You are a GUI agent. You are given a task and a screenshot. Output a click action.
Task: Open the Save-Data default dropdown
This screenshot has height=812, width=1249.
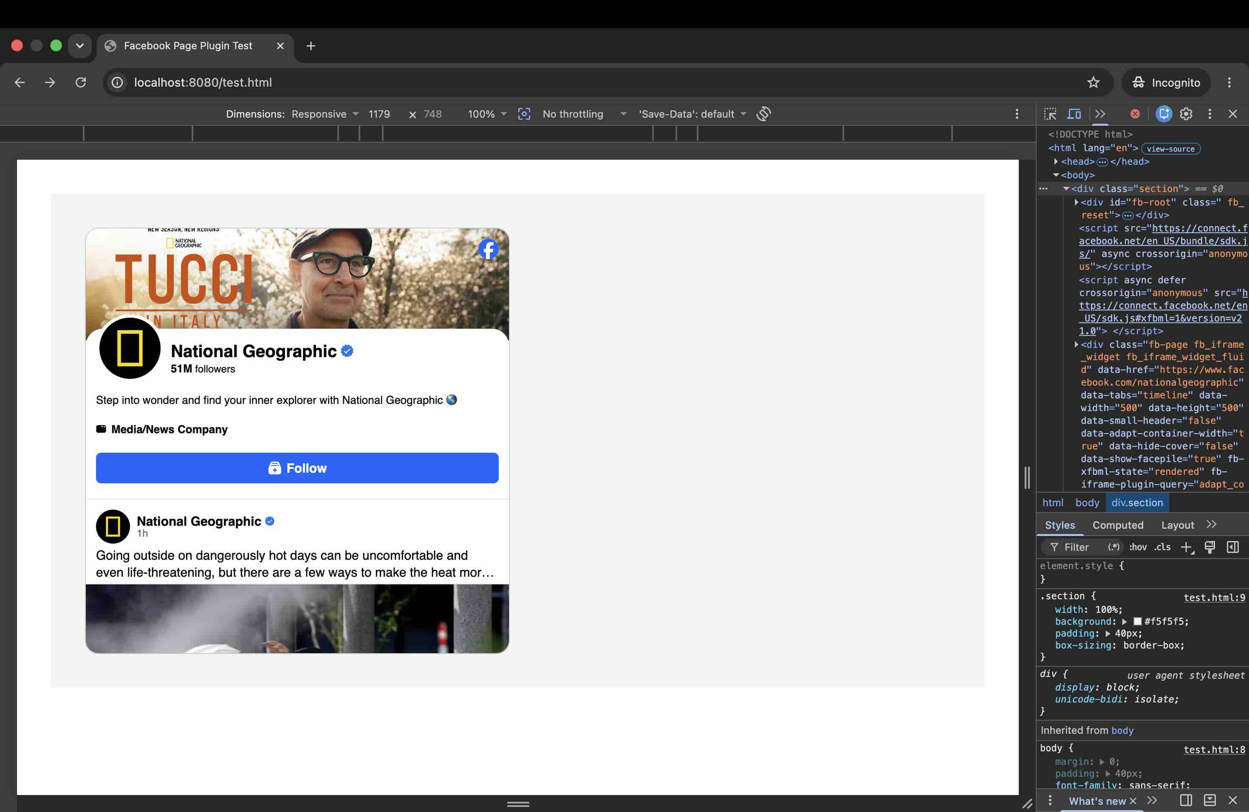[x=692, y=114]
